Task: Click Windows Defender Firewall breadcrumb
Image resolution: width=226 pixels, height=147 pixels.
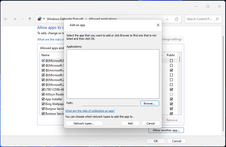Action: click(x=65, y=19)
